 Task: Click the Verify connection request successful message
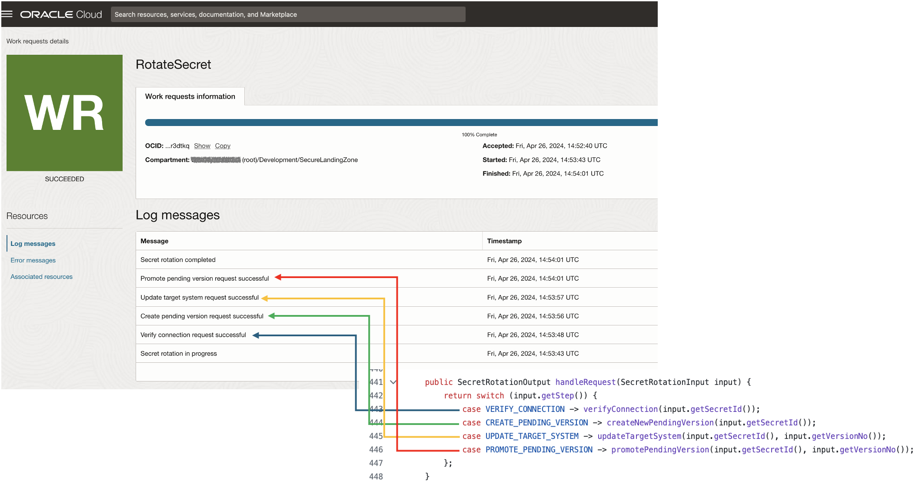[x=193, y=335]
